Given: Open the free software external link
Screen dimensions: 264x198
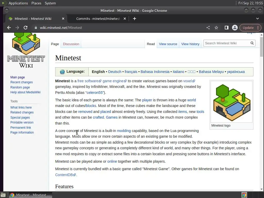Looking at the screenshot, I should tap(89, 81).
